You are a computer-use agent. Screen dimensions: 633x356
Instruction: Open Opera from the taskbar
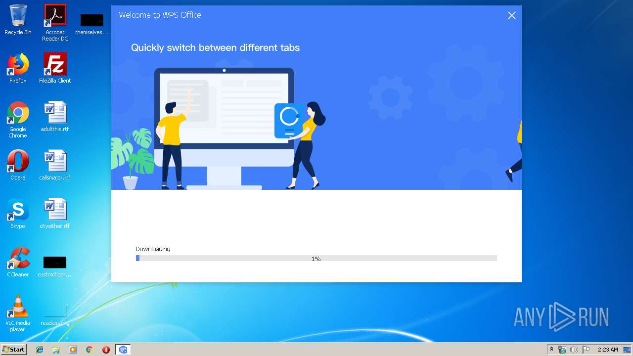[106, 350]
